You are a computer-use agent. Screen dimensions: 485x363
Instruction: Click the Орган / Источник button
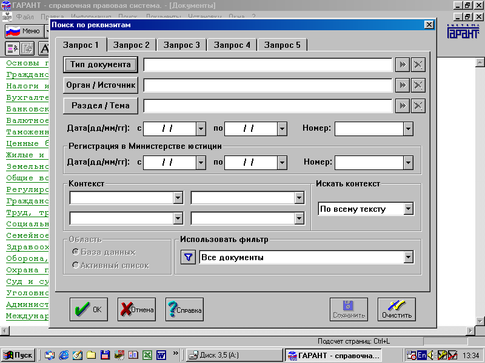(101, 85)
